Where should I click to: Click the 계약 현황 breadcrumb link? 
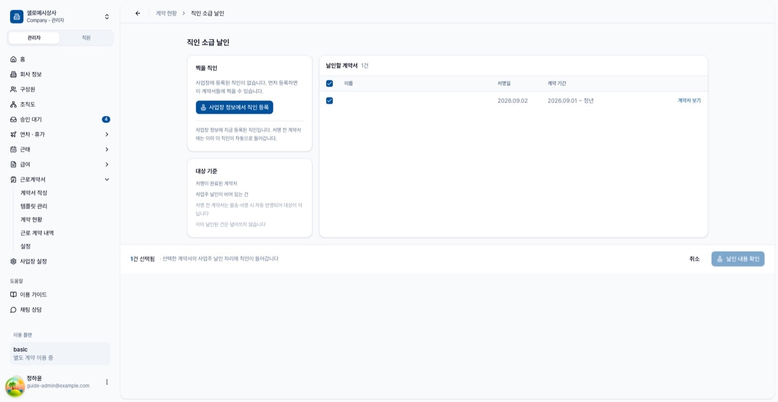coord(166,13)
